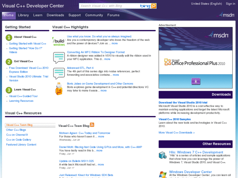238x178 pixels.
Task: Click the green number 3 step icon
Action: (9, 90)
